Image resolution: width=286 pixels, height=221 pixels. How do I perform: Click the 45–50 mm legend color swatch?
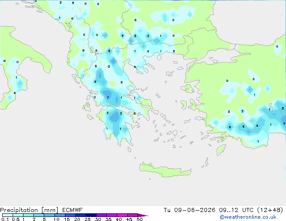pyautogui.click(x=133, y=215)
